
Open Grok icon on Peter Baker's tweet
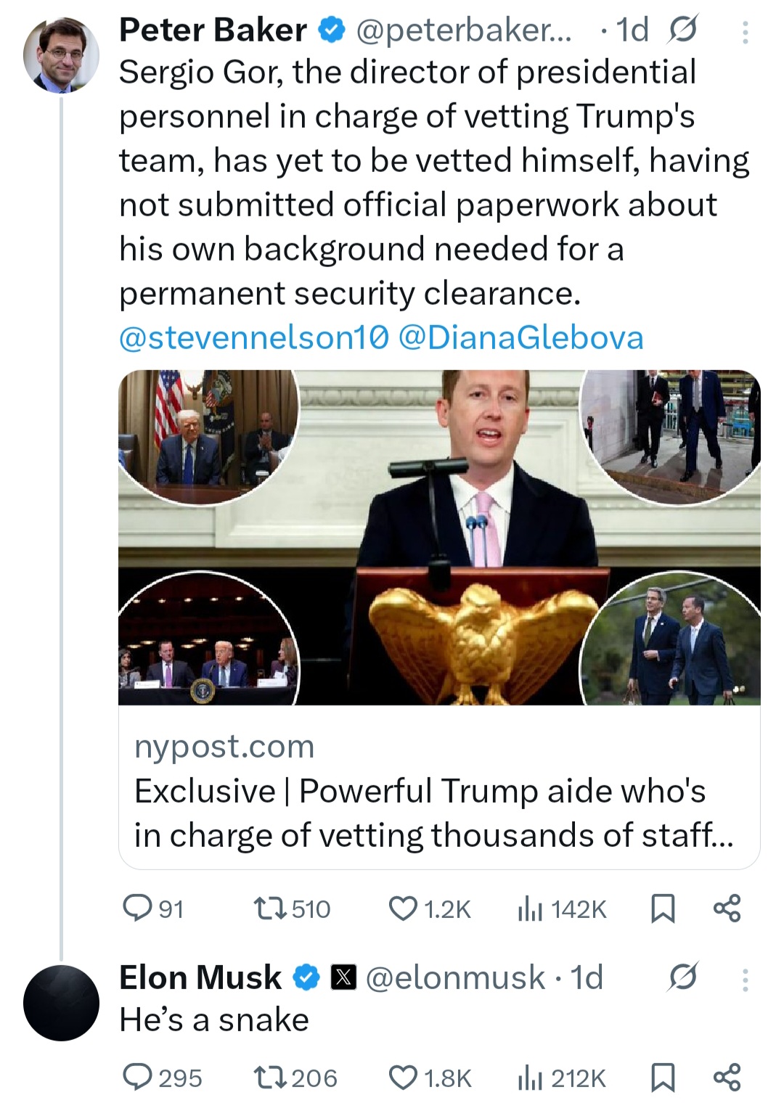click(x=681, y=30)
